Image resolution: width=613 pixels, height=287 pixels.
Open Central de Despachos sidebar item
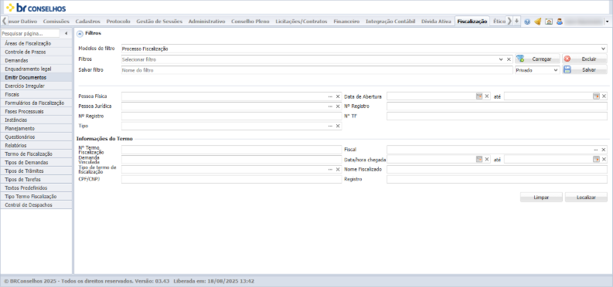(36, 204)
